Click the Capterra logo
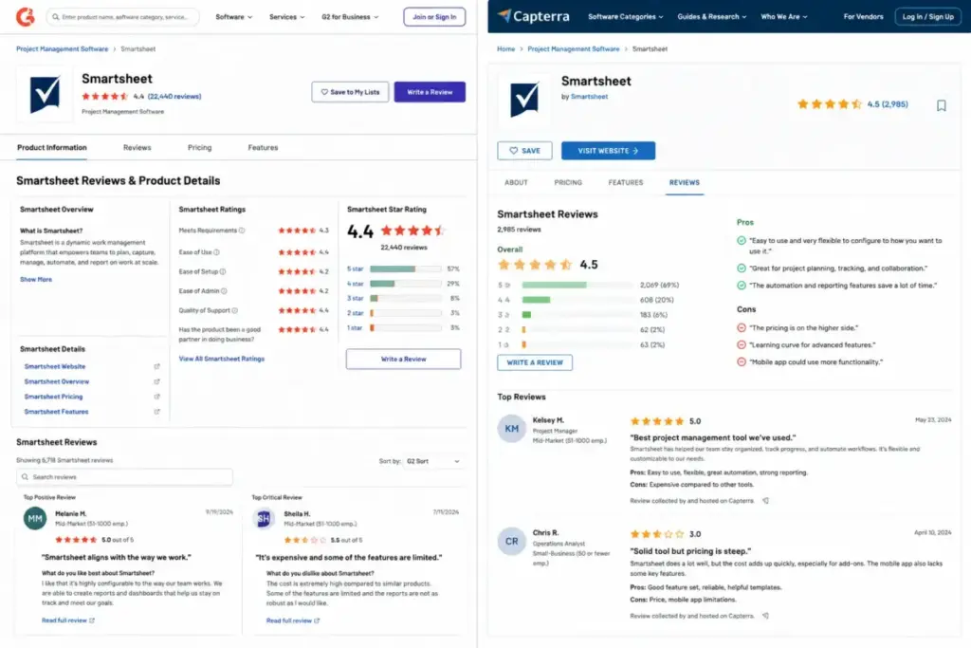This screenshot has width=971, height=648. click(533, 16)
